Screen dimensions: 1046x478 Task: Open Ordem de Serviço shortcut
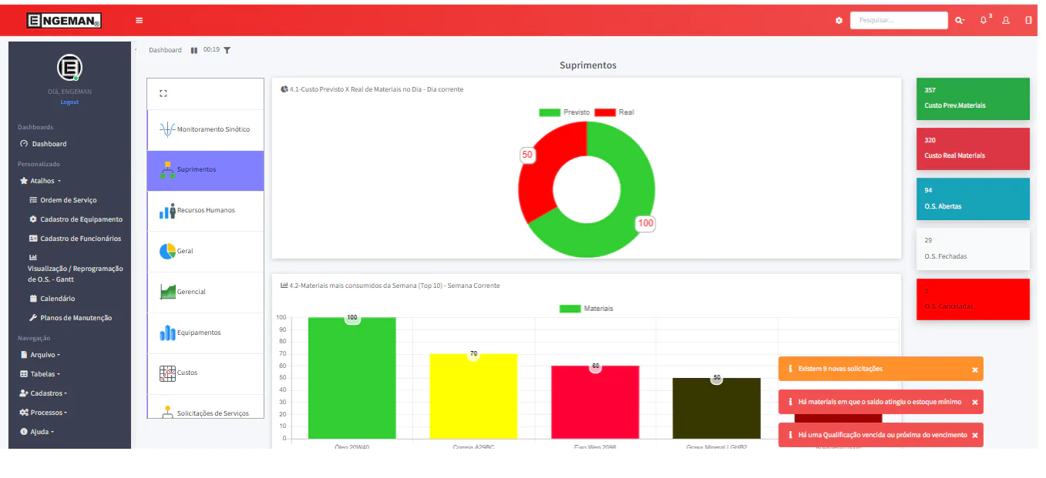[x=68, y=200]
